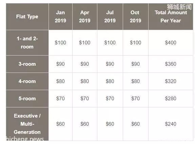Click the Executive / Multi-Generation row label
Viewport: 195px width, 144px height.
[x=27, y=124]
